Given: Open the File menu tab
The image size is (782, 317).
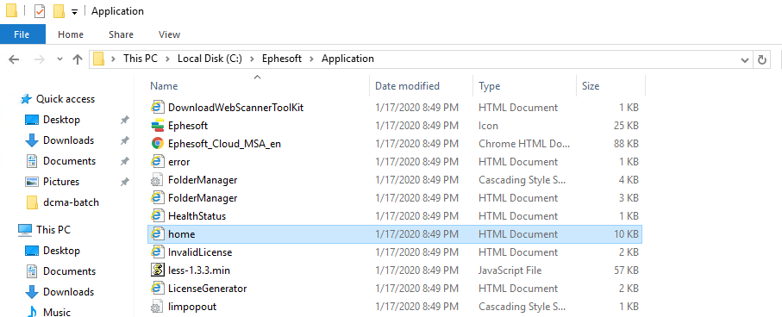Looking at the screenshot, I should coord(22,34).
